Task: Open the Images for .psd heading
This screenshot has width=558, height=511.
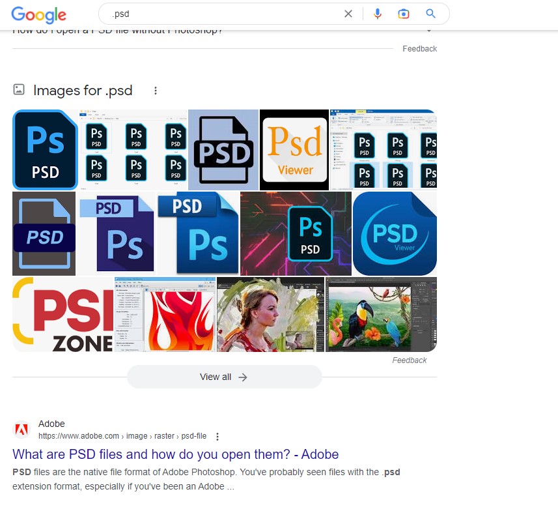Action: click(x=83, y=91)
